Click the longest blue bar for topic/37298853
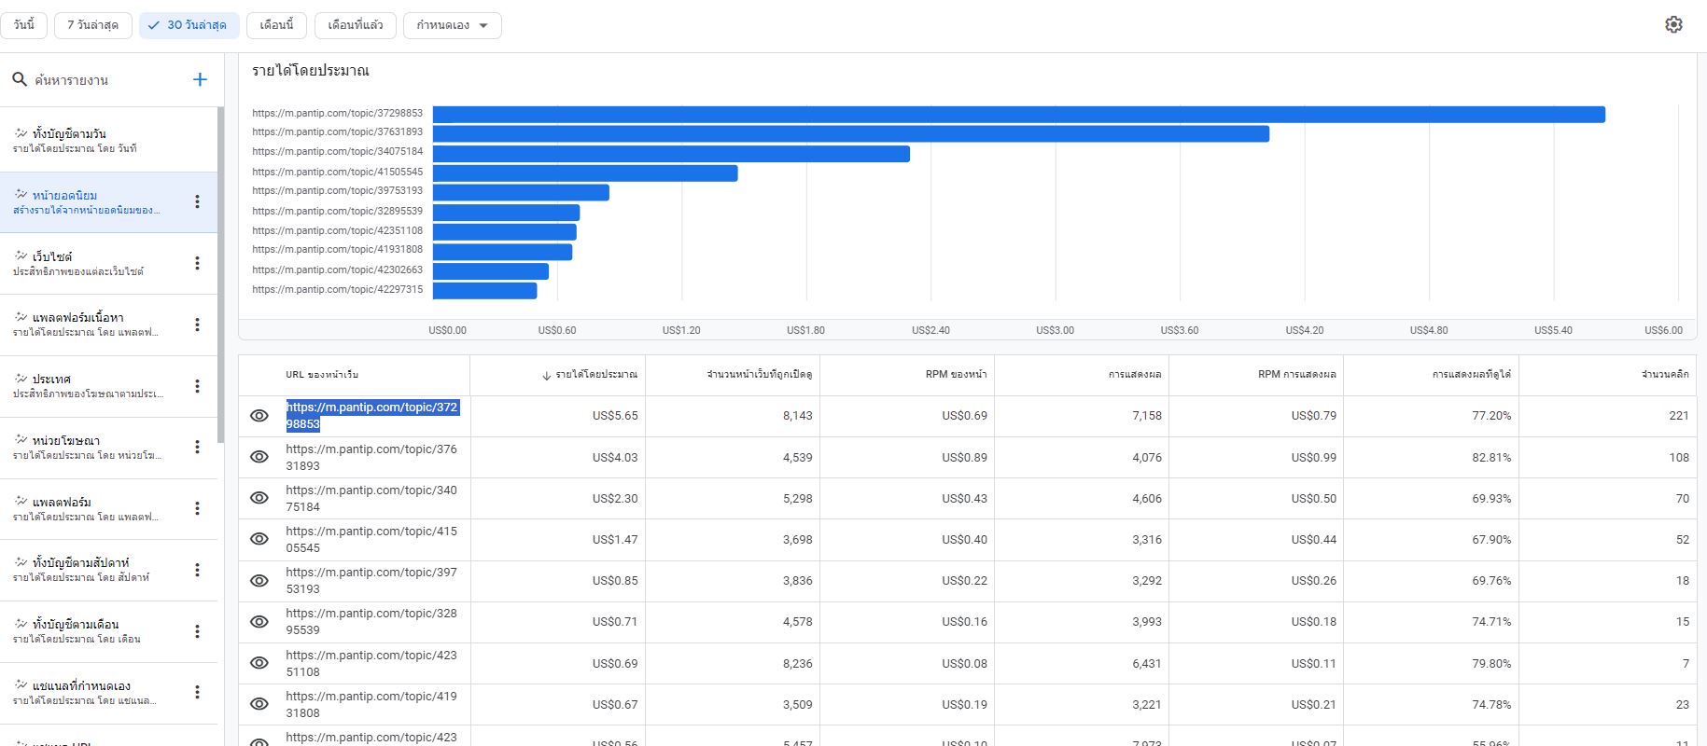1707x746 pixels. (x=1019, y=114)
